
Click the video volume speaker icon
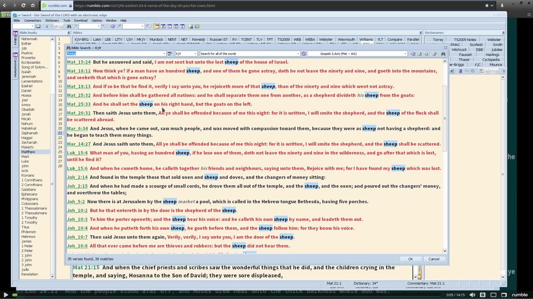click(x=472, y=295)
